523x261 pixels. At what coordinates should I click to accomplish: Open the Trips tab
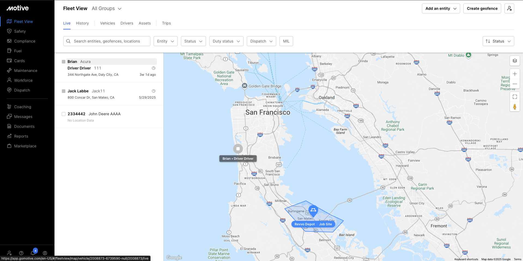(x=166, y=23)
